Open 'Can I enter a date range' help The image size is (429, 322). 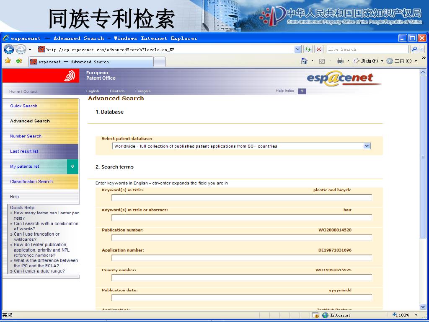(x=39, y=271)
